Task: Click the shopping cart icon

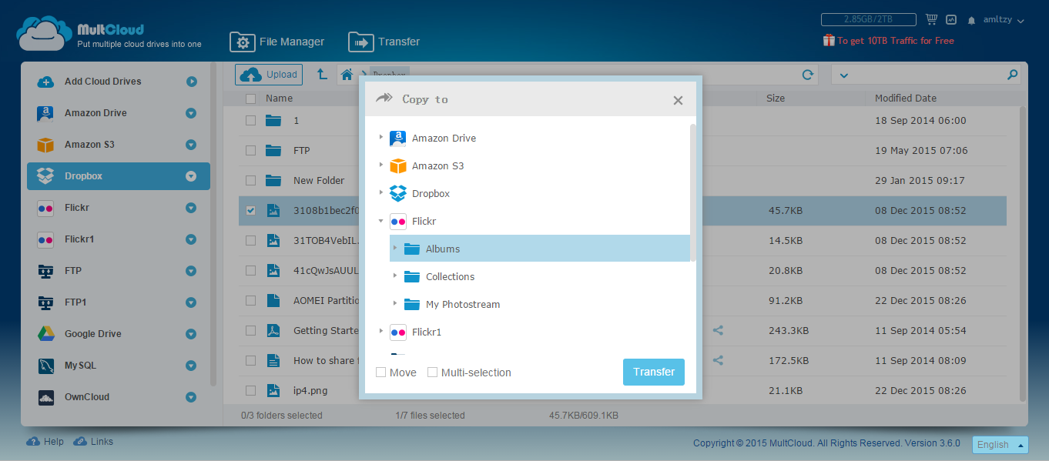Action: [931, 20]
